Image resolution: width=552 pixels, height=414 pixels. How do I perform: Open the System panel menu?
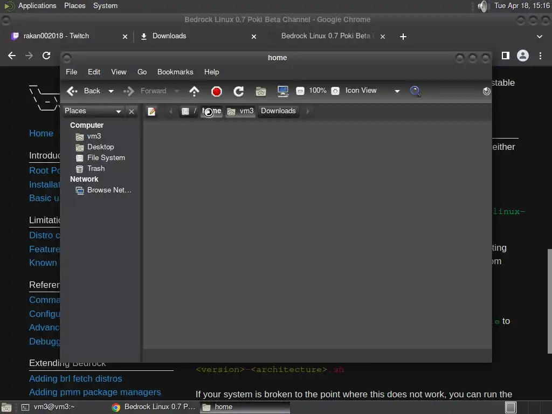(105, 6)
